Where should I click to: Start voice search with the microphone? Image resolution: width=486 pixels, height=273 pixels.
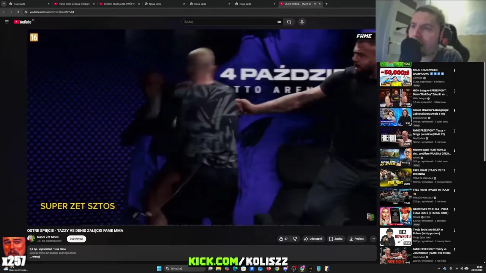[x=302, y=22]
